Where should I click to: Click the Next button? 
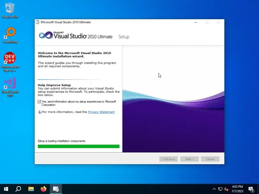coord(189,159)
